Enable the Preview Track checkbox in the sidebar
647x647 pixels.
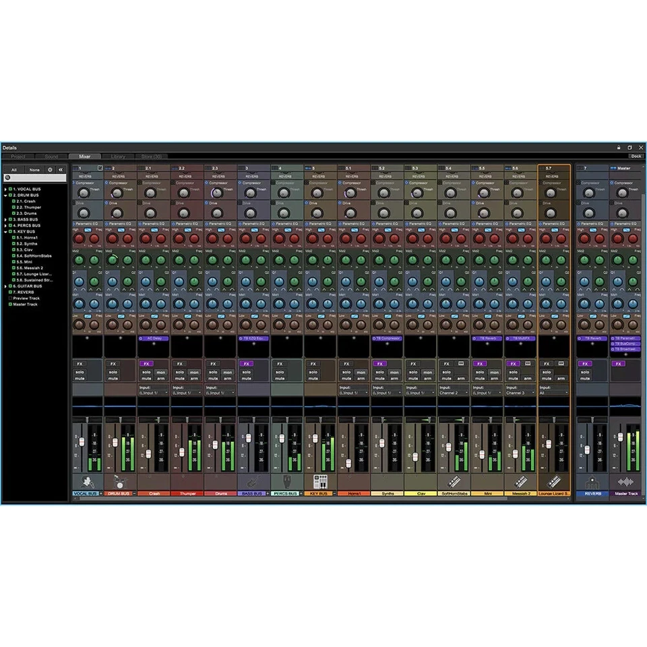point(11,297)
